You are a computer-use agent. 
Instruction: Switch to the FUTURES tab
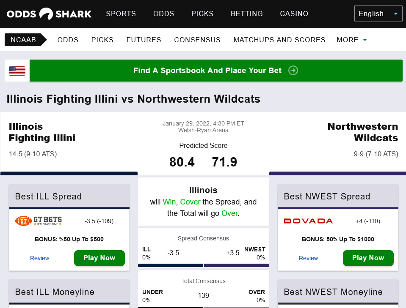(144, 40)
